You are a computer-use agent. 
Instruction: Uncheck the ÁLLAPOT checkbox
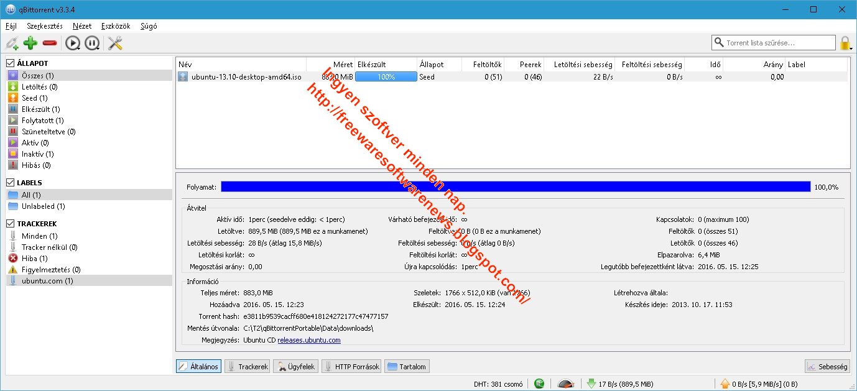point(10,63)
